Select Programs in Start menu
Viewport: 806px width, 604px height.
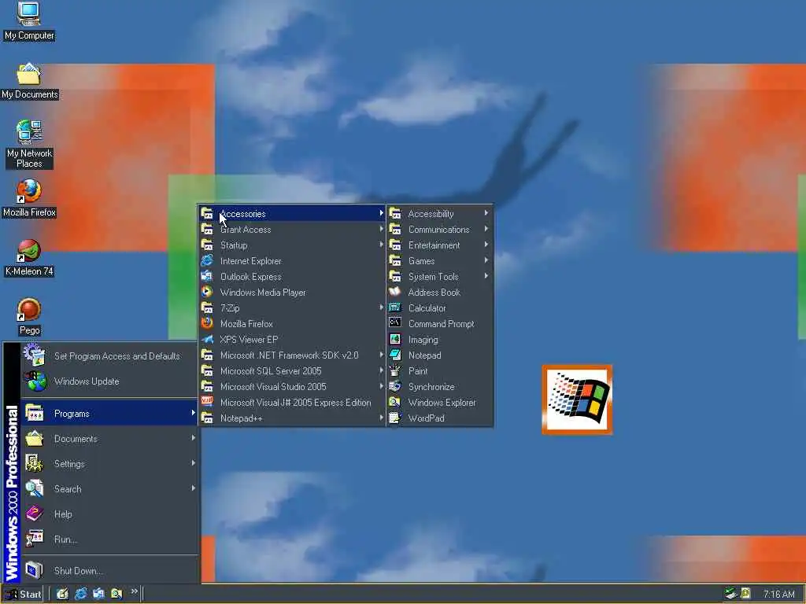tap(109, 414)
